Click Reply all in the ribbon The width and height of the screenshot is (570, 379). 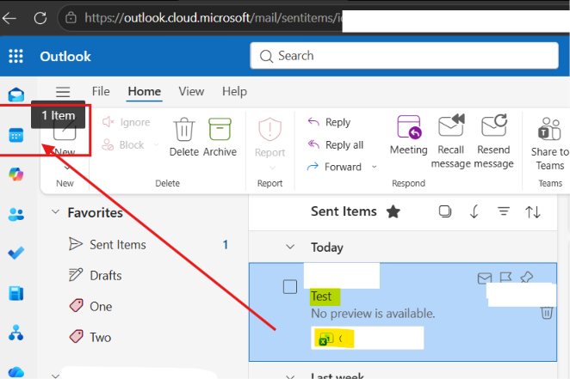point(336,144)
